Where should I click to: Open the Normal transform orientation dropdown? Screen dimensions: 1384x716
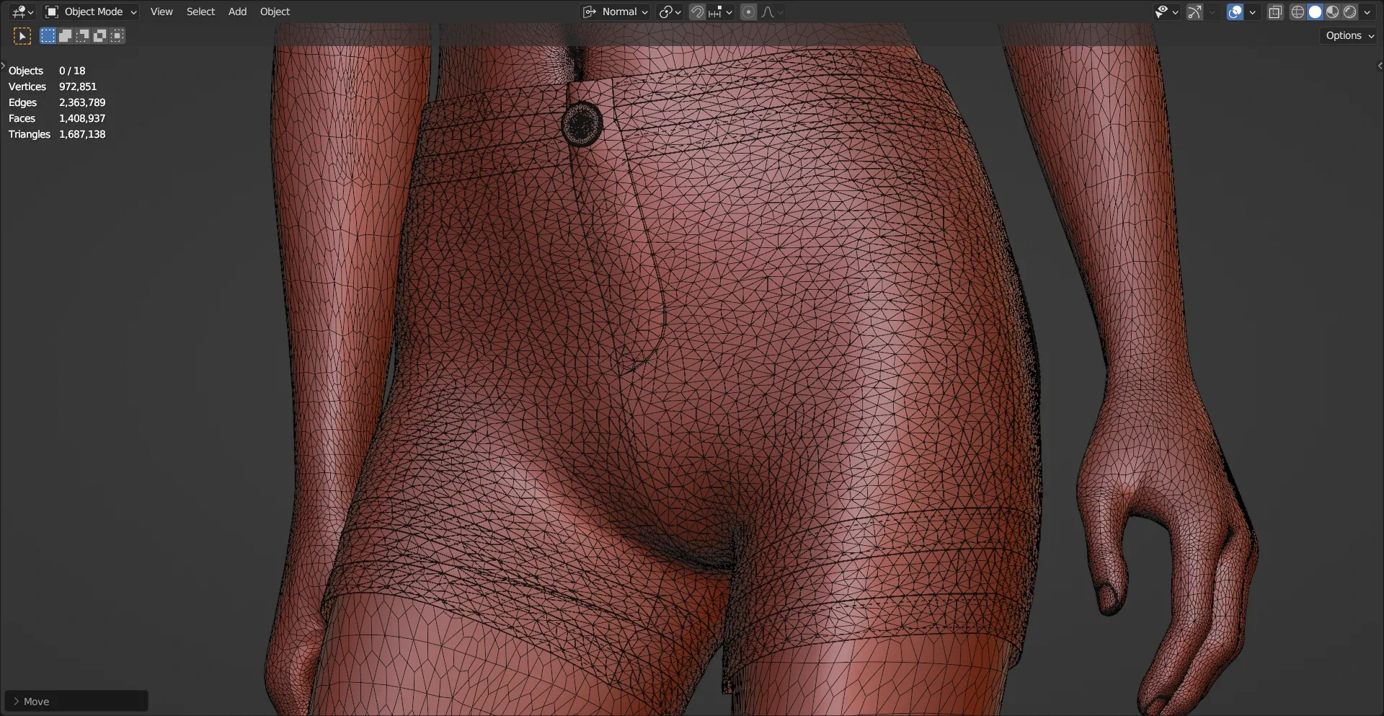coord(616,12)
